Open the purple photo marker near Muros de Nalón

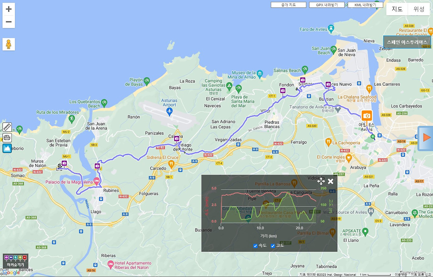point(64,163)
